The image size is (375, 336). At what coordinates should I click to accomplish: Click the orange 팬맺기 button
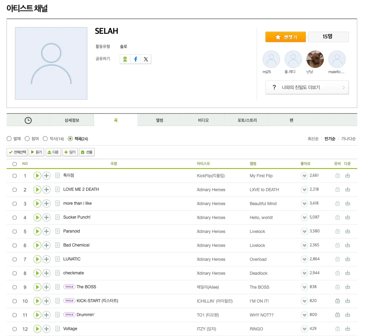(x=286, y=37)
